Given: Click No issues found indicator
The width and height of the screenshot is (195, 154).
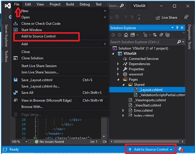Looking at the screenshot, I should [x=49, y=142].
